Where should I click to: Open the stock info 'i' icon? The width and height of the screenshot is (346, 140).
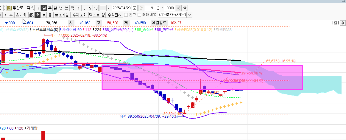coord(38,8)
